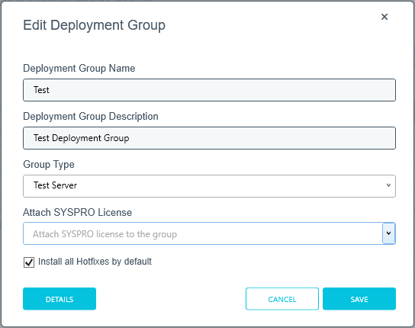This screenshot has height=328, width=415.
Task: Close the Edit Deployment Group dialog
Action: pos(384,17)
